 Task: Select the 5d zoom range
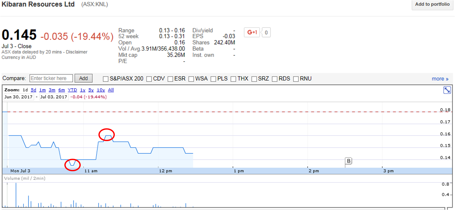(33, 90)
